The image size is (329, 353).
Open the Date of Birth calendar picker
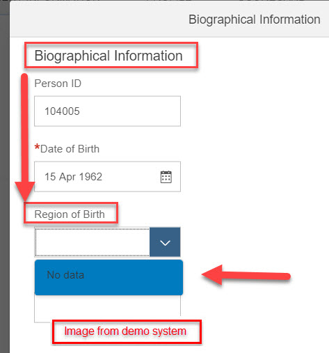click(166, 177)
